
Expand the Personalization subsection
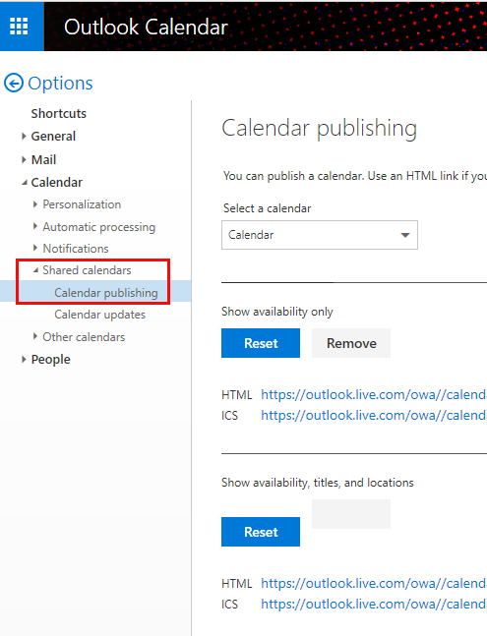[35, 204]
